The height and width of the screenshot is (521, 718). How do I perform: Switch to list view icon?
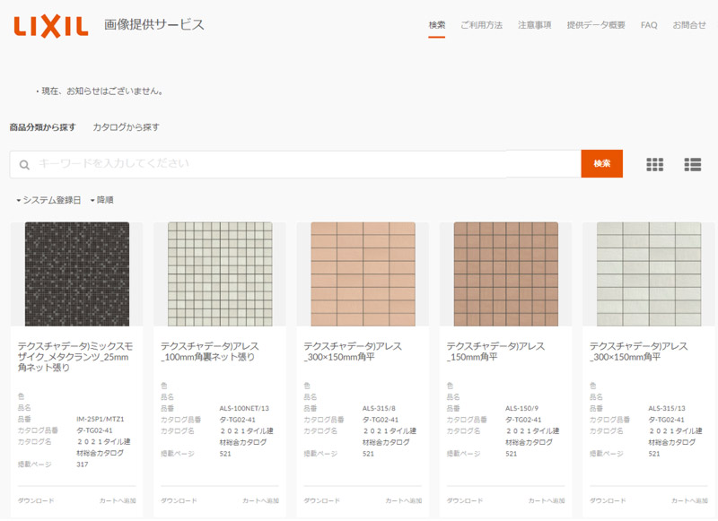coord(692,164)
